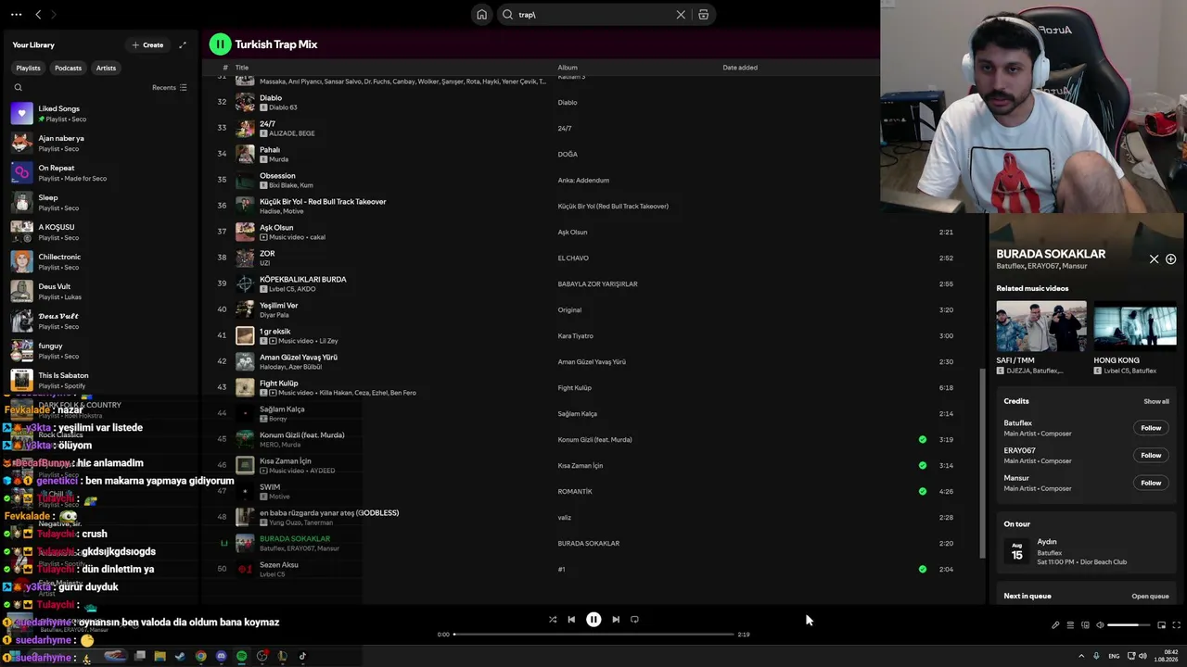Screen dimensions: 1187x667
Task: Go back with the navigation arrow
Action: [38, 15]
